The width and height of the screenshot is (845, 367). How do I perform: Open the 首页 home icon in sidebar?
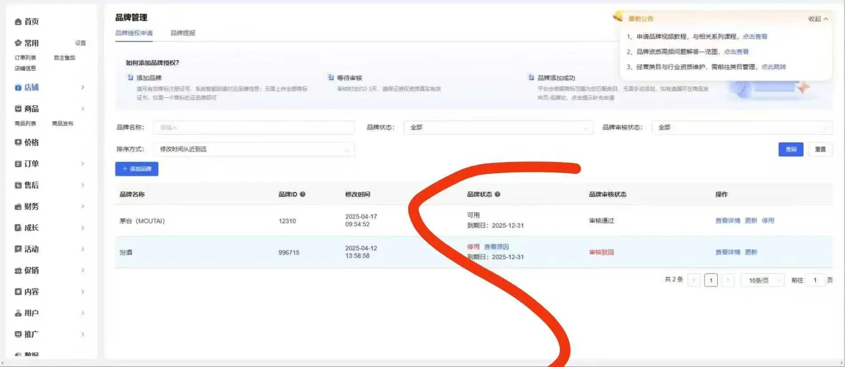click(18, 22)
